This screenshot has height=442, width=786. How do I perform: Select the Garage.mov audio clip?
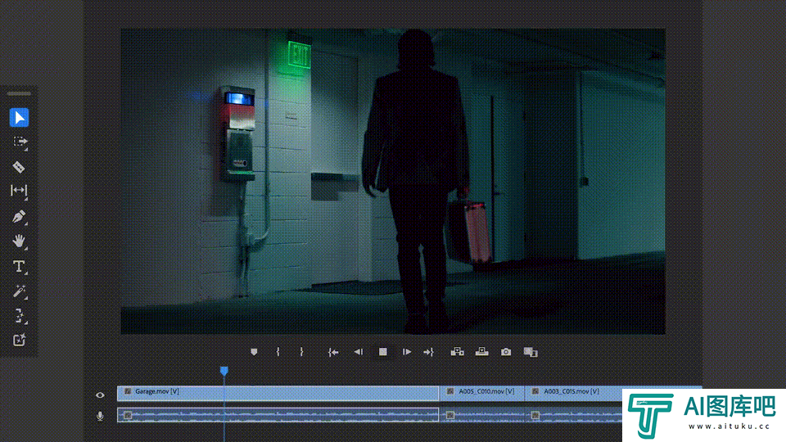278,415
